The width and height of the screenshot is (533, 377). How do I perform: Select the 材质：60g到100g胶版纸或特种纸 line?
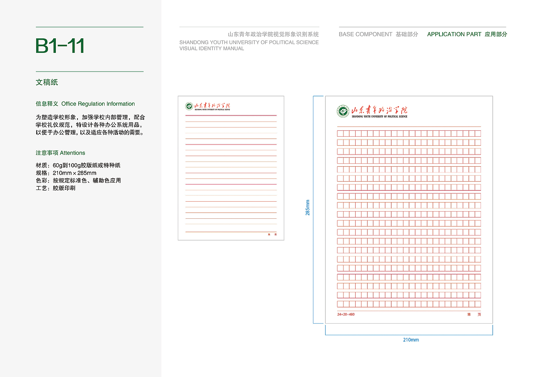(78, 165)
